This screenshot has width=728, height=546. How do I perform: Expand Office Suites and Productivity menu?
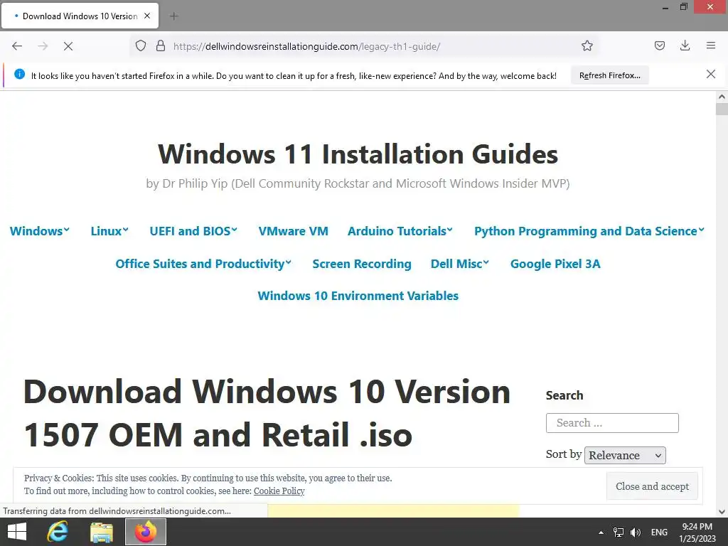(203, 263)
